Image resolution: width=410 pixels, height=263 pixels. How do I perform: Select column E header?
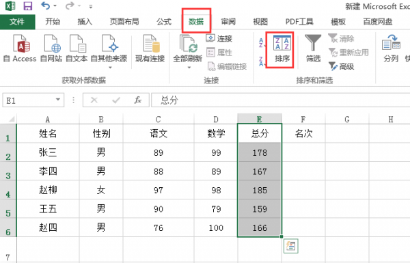point(260,120)
